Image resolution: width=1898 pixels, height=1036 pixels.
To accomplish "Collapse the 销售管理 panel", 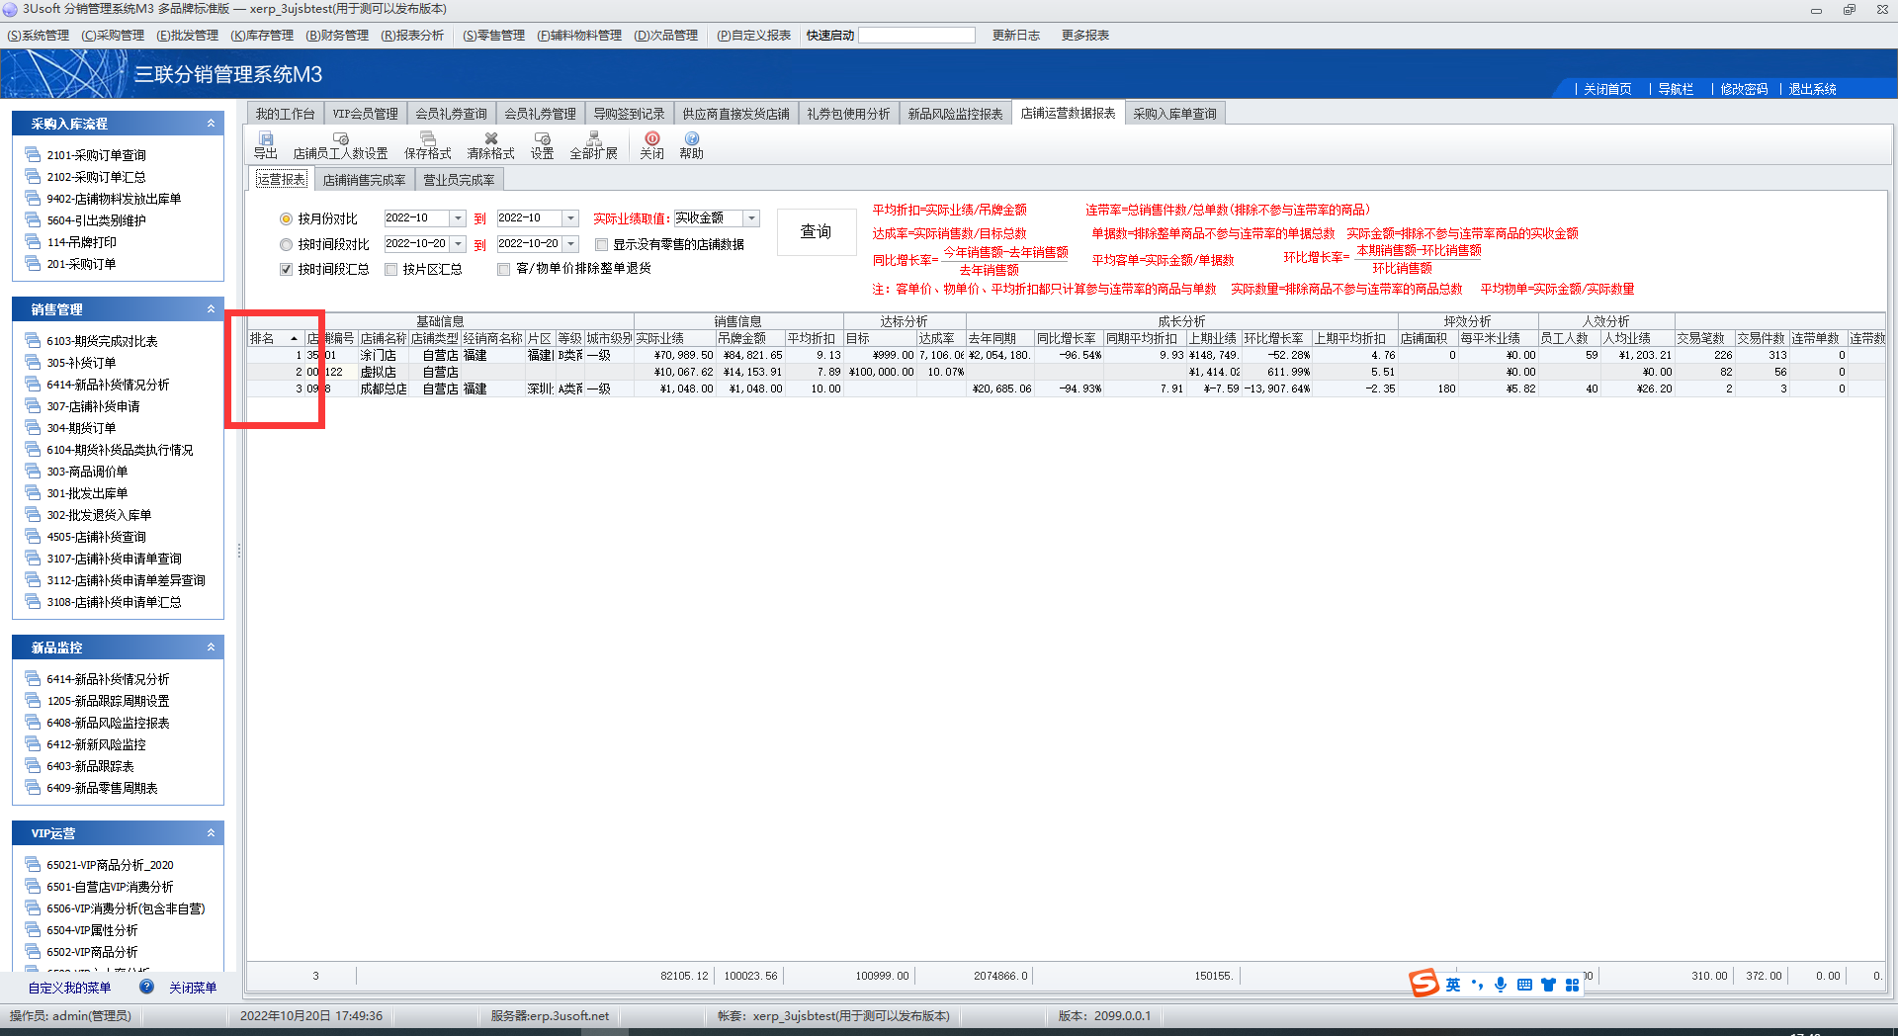I will [211, 309].
